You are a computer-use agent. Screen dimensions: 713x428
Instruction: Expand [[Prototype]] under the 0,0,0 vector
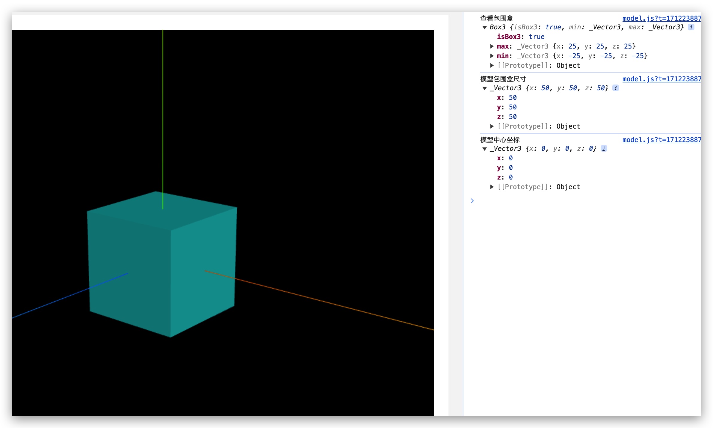click(x=492, y=187)
